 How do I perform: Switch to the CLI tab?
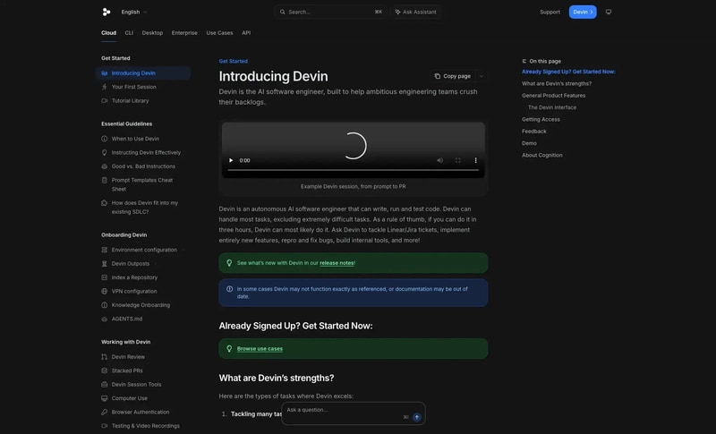[x=129, y=33]
